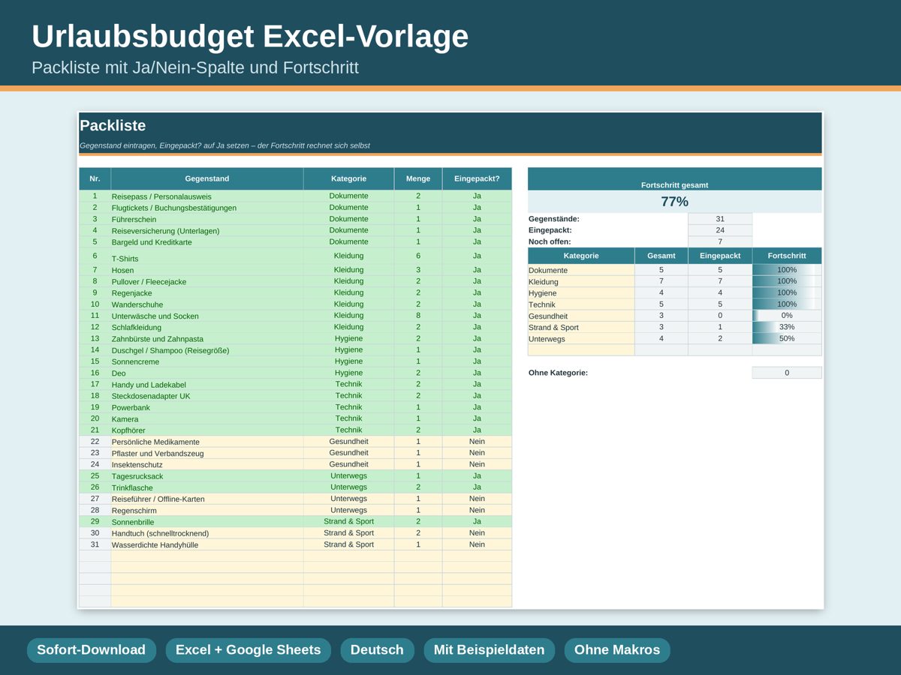Click the Mit Beispieldaten badge
This screenshot has height=675, width=901.
[x=489, y=650]
